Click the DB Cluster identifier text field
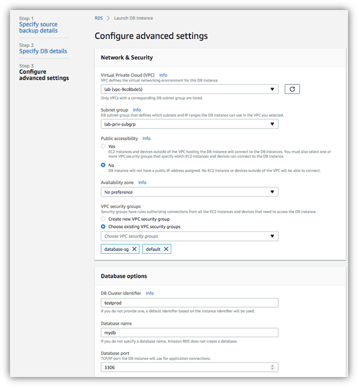This screenshot has width=358, height=387. [x=190, y=302]
